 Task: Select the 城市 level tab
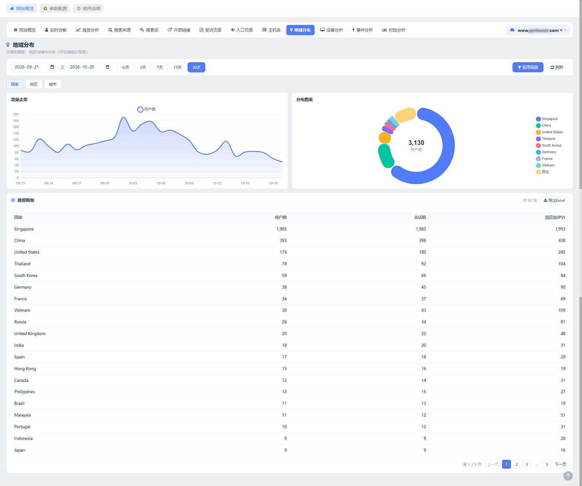(x=53, y=84)
